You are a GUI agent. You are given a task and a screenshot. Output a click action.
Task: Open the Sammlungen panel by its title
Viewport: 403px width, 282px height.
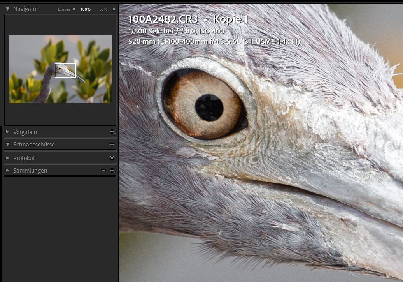click(x=30, y=171)
